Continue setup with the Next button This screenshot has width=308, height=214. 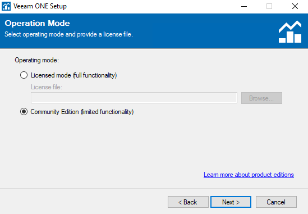tap(231, 202)
